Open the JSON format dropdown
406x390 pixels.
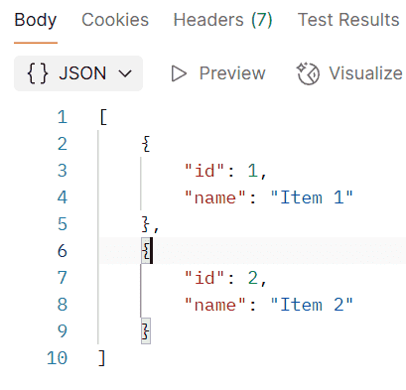(x=78, y=73)
